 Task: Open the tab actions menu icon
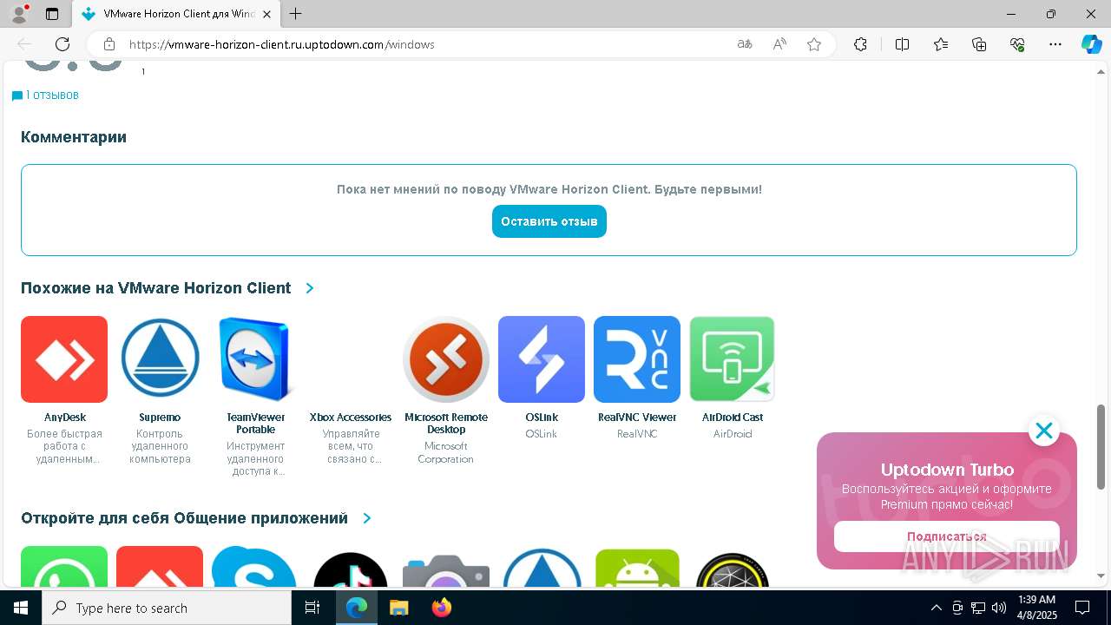(x=52, y=14)
